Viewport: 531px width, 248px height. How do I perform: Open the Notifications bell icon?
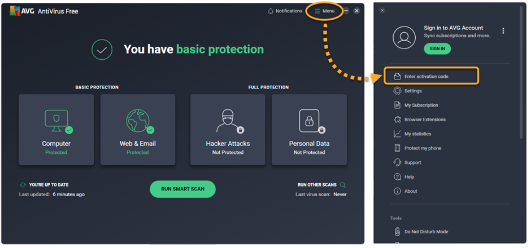point(271,11)
